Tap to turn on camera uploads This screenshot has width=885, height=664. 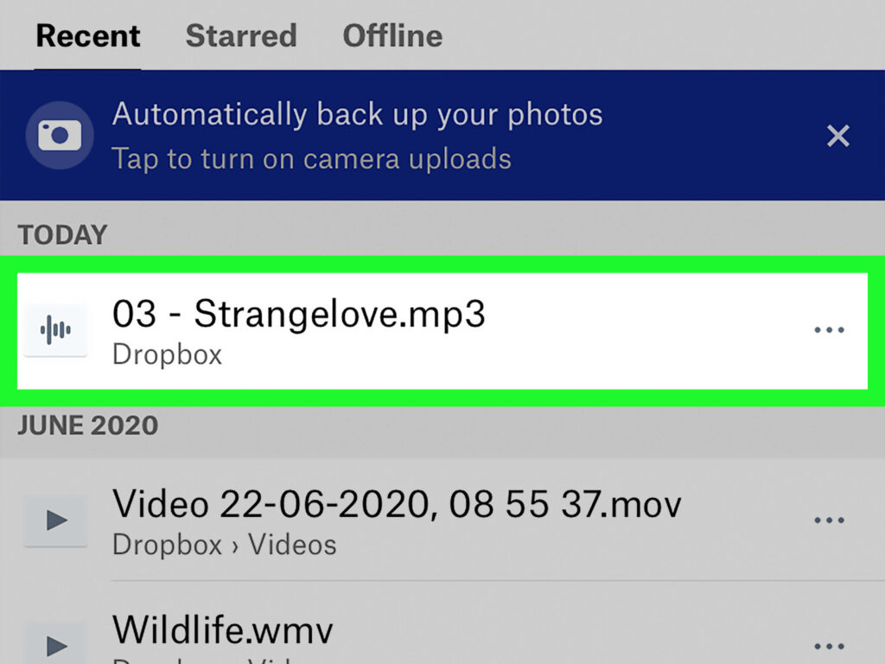(311, 159)
